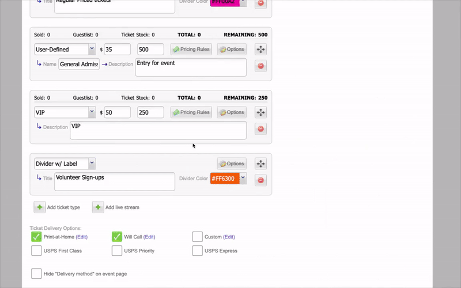Delete the Regular Priced tickets divider
The image size is (461, 288).
click(x=260, y=3)
